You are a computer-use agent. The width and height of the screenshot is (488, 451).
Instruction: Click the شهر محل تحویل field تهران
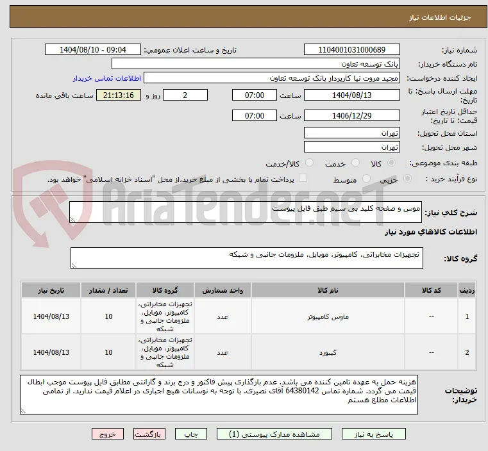click(x=351, y=147)
